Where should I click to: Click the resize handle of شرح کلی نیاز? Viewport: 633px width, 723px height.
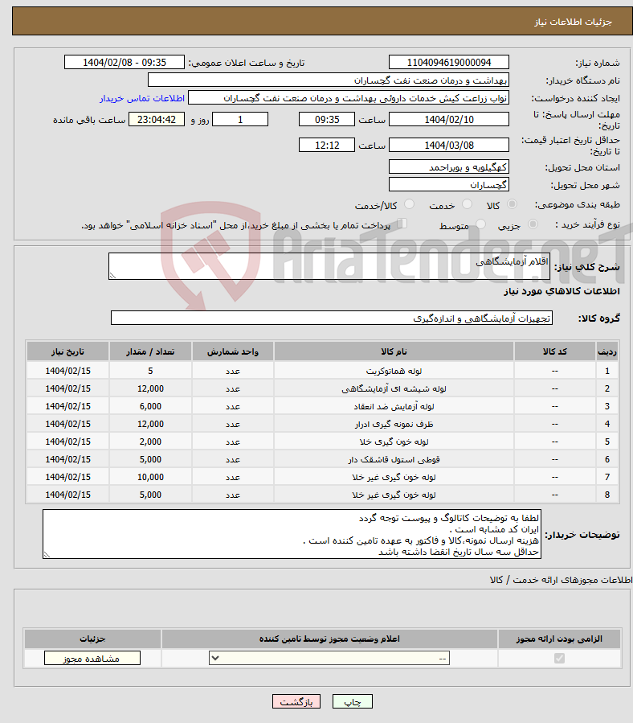point(112,276)
